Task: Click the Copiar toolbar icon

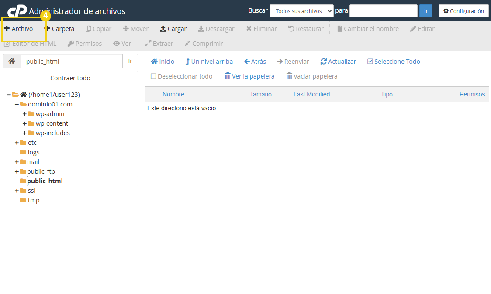Action: coord(88,29)
